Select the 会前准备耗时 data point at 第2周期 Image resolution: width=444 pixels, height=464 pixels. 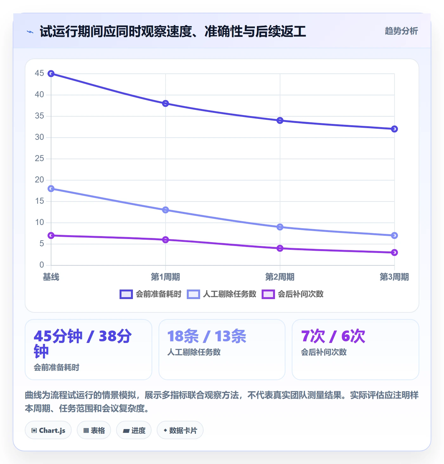tap(280, 120)
